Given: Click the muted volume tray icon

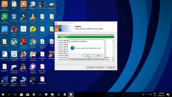Looking at the screenshot, I should click(151, 95).
